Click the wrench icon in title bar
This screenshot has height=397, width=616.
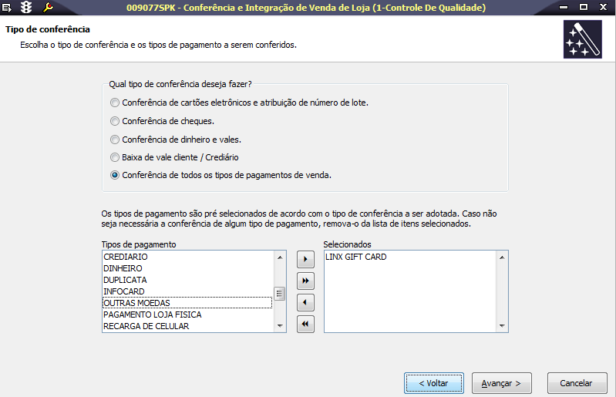48,8
